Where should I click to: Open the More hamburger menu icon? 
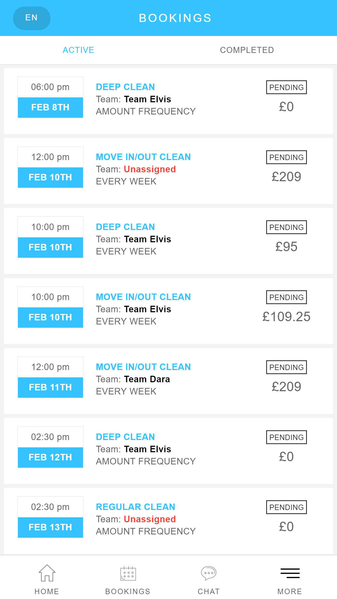[x=290, y=573]
